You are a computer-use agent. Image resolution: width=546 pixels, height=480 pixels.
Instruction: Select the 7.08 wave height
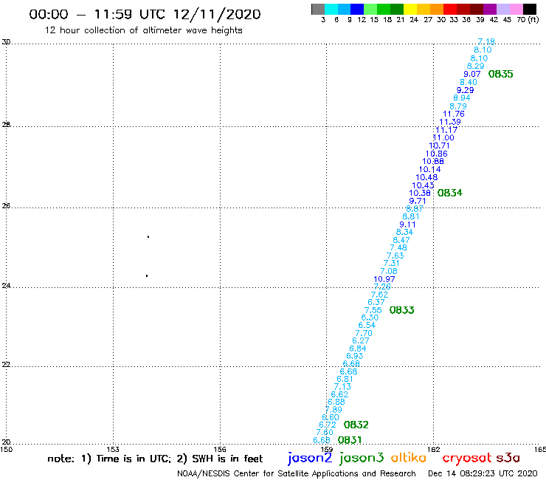pos(389,271)
